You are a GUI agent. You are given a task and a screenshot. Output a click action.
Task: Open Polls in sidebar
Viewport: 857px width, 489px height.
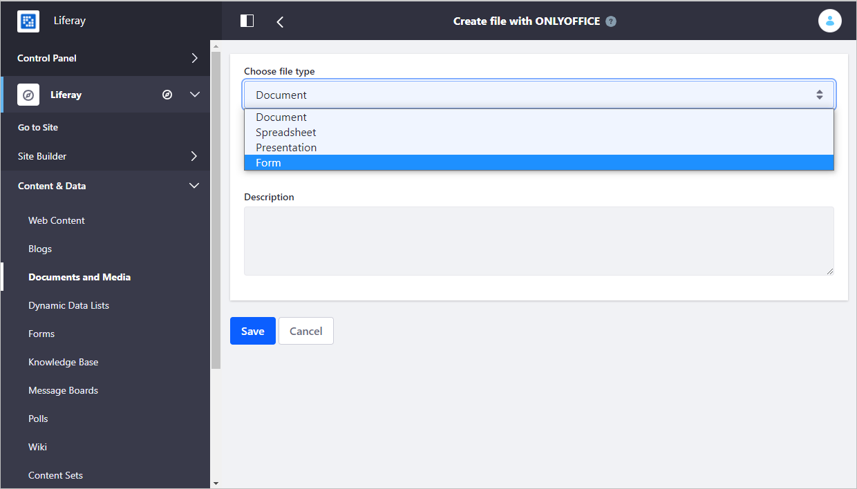pos(38,419)
